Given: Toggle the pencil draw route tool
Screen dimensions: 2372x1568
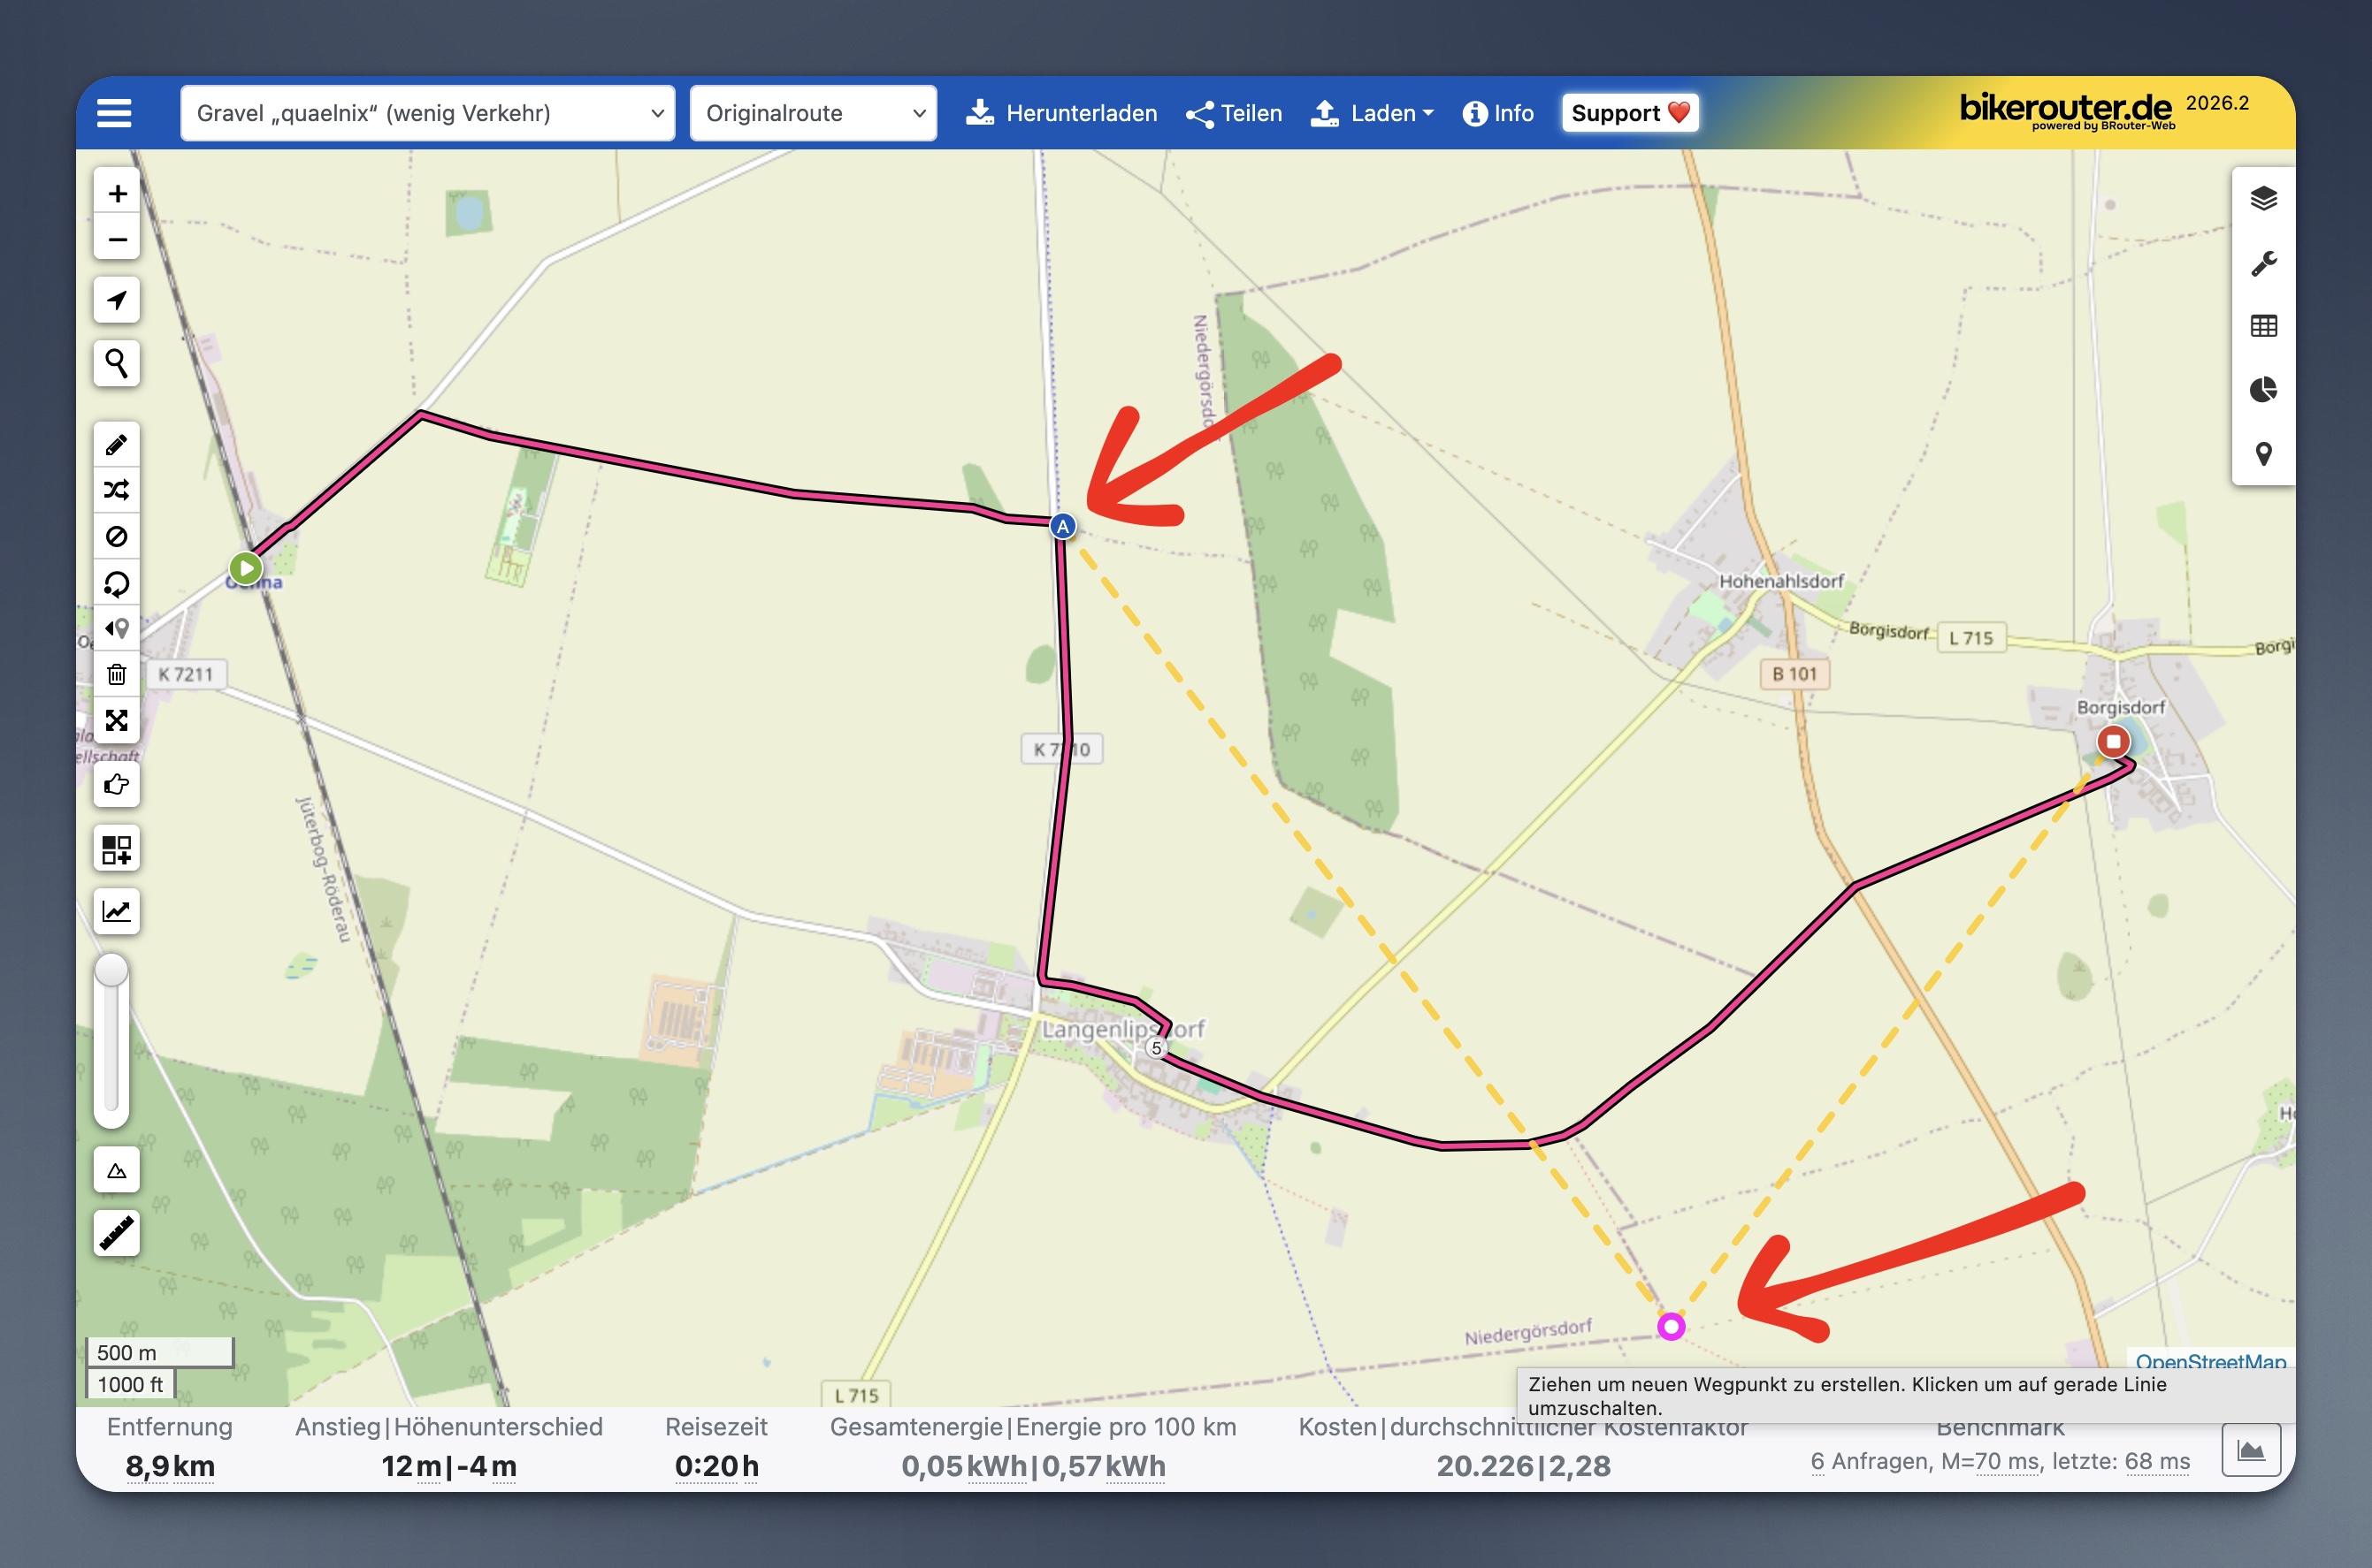Looking at the screenshot, I should (117, 445).
